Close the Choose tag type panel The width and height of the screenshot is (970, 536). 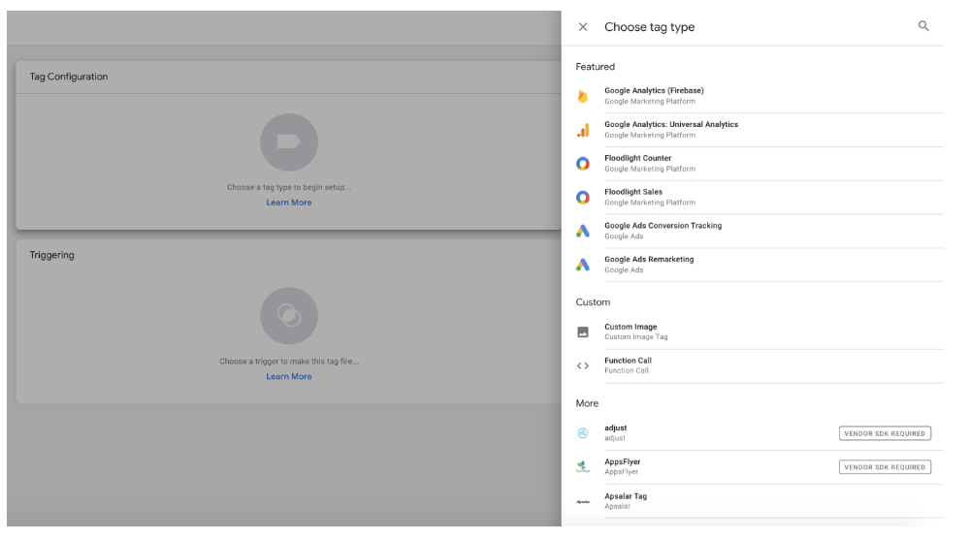(x=583, y=27)
